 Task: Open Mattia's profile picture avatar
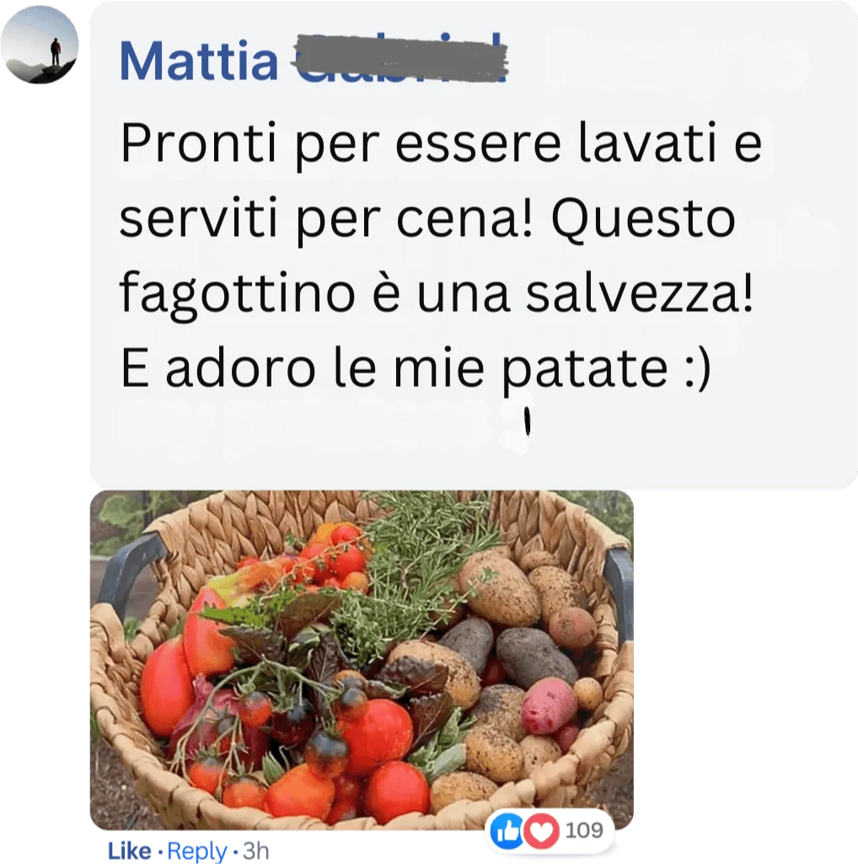(40, 45)
